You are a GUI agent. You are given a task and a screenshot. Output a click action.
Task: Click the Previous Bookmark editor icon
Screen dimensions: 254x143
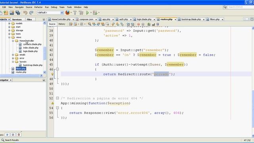[x=113, y=24]
